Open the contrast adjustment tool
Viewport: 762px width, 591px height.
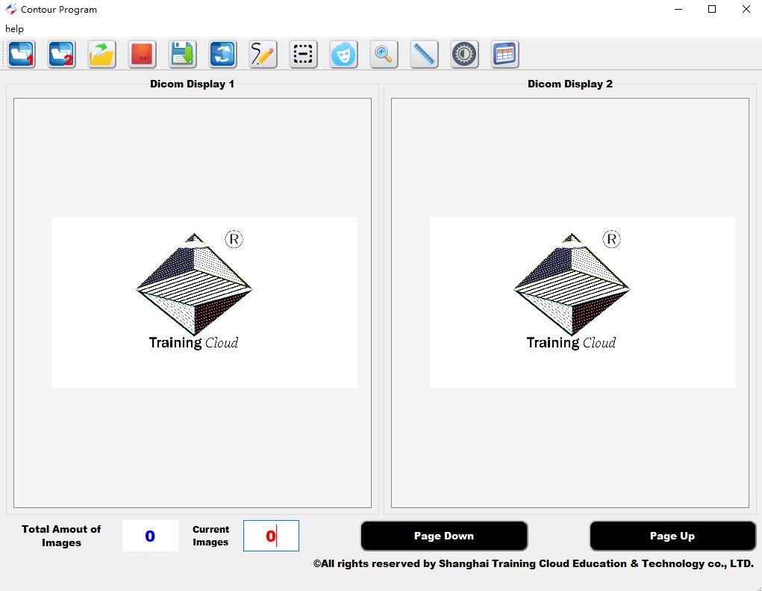pos(464,55)
